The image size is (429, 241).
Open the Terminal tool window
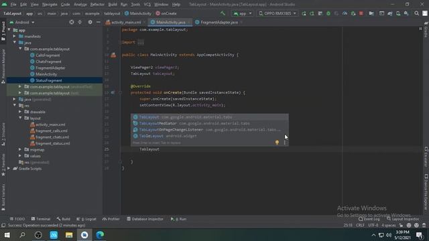click(x=41, y=219)
